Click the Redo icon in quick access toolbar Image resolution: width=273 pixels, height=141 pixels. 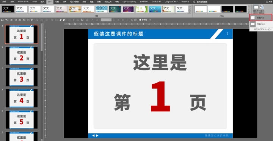(x=11, y=20)
